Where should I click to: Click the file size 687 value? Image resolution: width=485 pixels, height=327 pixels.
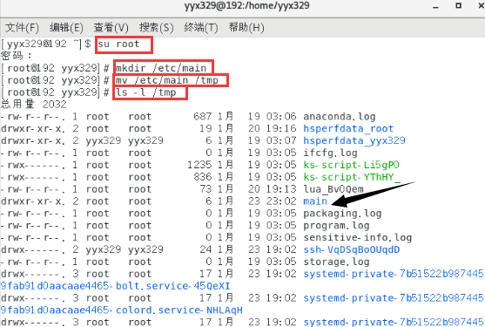click(x=203, y=117)
